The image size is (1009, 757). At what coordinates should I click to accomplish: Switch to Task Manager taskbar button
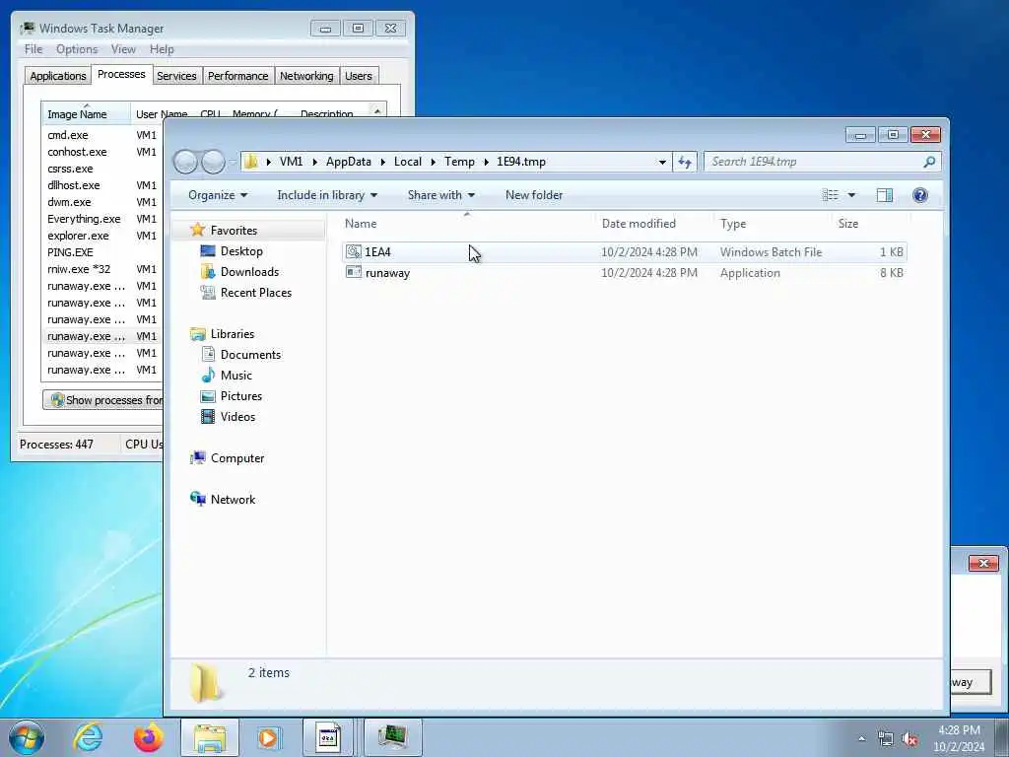(x=392, y=737)
